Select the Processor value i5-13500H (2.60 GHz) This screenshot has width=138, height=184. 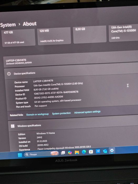(58, 84)
